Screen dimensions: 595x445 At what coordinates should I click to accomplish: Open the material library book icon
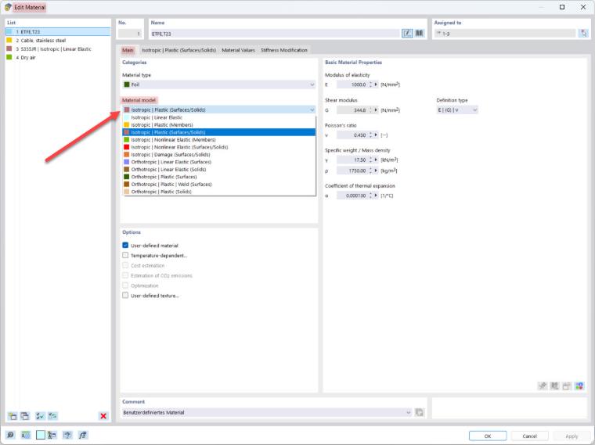coord(419,34)
